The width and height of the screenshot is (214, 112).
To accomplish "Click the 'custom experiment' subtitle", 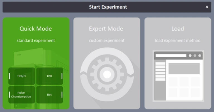I will click(106, 40).
